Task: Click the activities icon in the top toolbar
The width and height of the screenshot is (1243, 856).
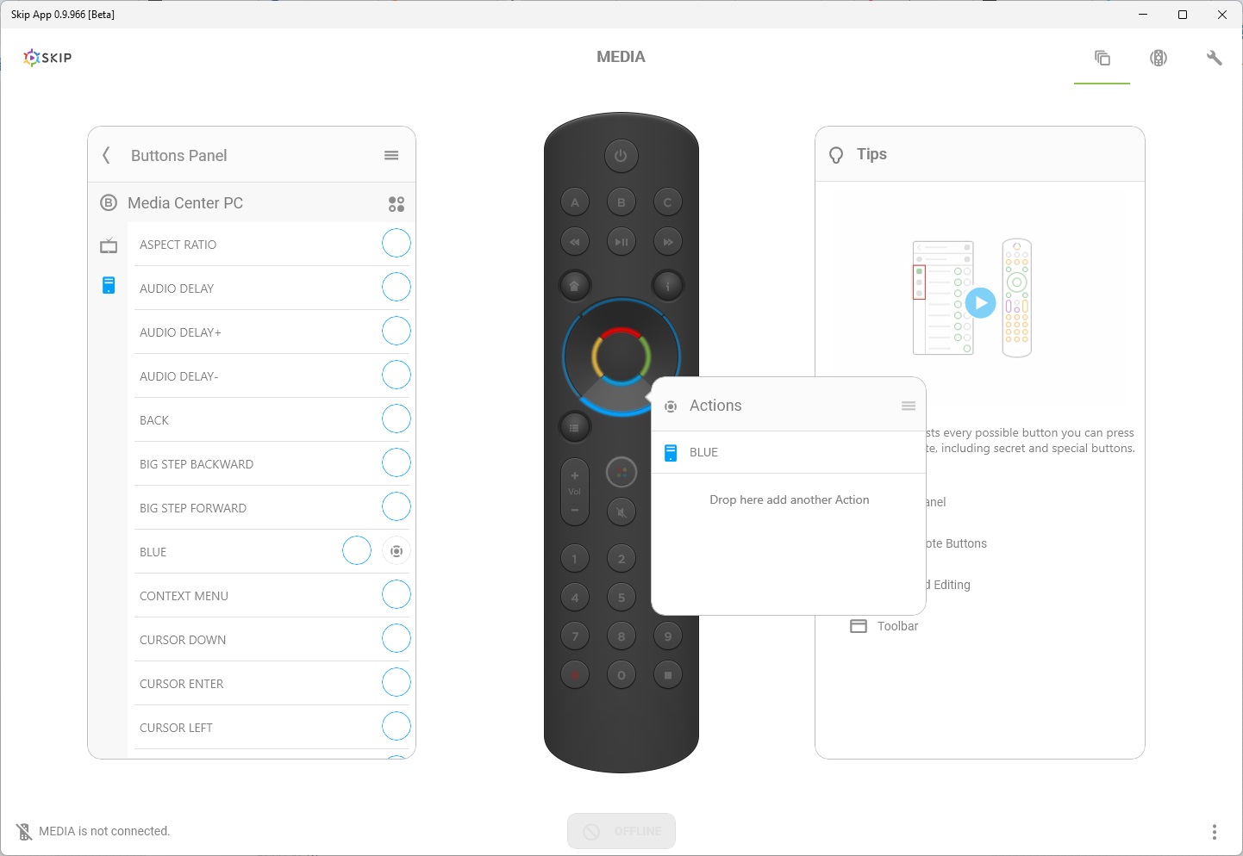Action: click(1102, 58)
